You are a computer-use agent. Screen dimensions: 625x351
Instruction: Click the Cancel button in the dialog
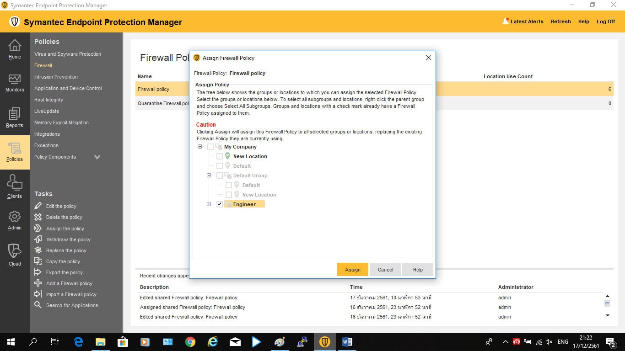(385, 270)
